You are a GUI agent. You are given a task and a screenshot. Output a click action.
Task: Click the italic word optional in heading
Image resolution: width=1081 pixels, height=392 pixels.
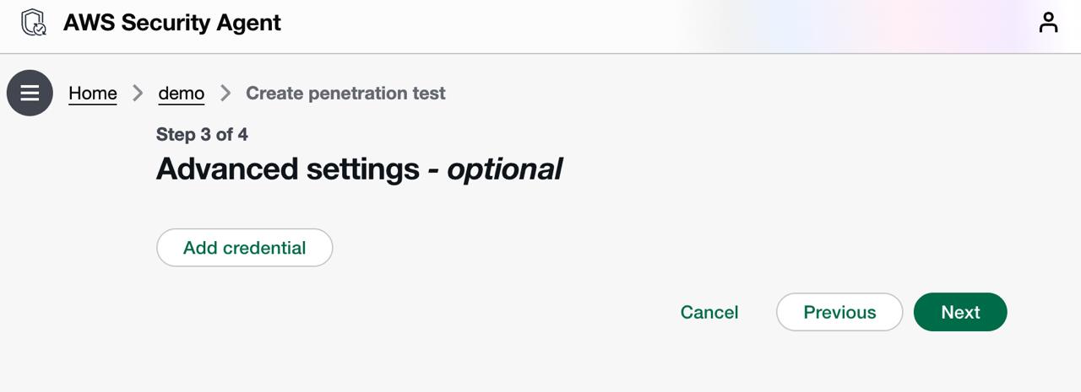point(505,169)
